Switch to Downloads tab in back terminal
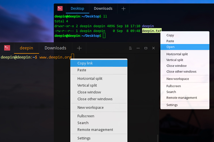Viewport: 214px width, 142px height. (103, 9)
